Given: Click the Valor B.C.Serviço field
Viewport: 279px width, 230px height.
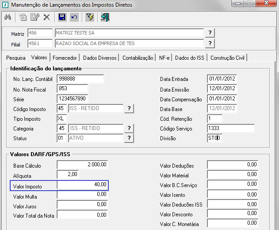Looking at the screenshot, I should click(233, 184).
